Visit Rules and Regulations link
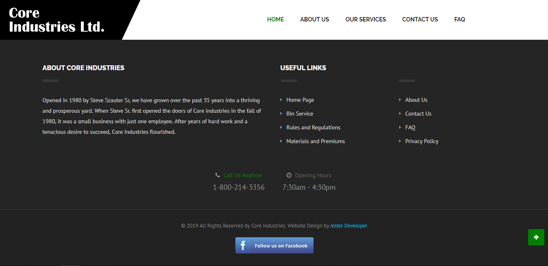Image resolution: width=548 pixels, height=266 pixels. click(313, 127)
